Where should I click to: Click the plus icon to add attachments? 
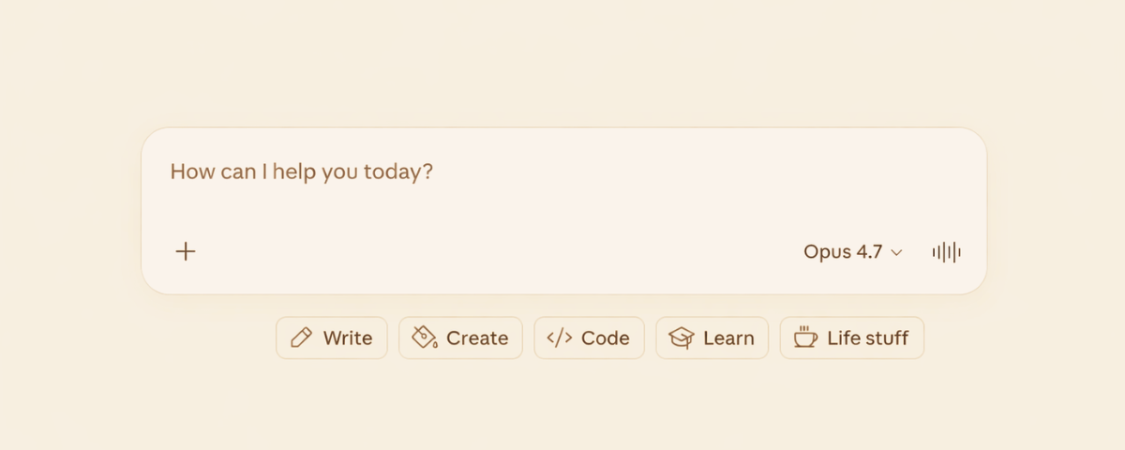point(186,251)
